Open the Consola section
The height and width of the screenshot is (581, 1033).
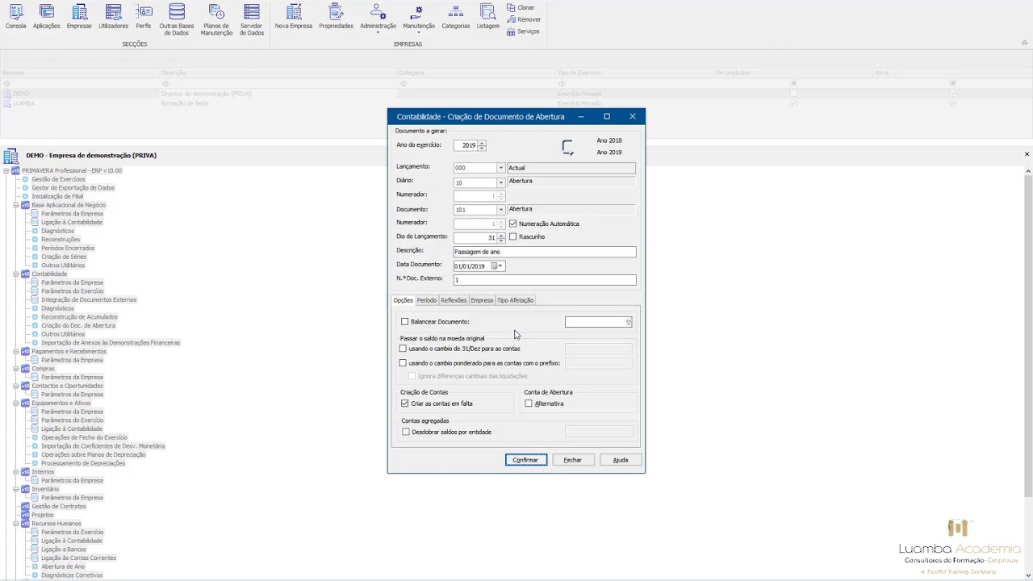click(x=15, y=17)
